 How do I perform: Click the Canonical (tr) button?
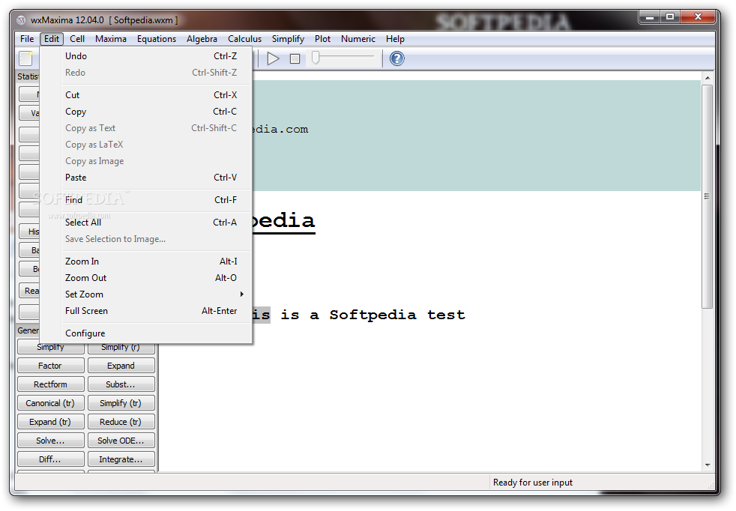tap(51, 403)
